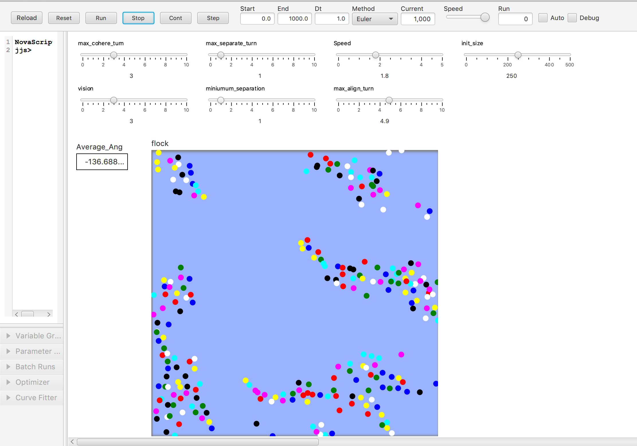The image size is (637, 446).
Task: Expand the Curve Fitter panel
Action: pos(32,398)
